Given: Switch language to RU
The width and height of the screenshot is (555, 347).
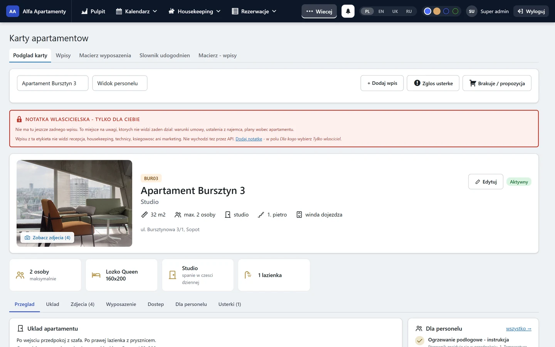Looking at the screenshot, I should [x=409, y=11].
